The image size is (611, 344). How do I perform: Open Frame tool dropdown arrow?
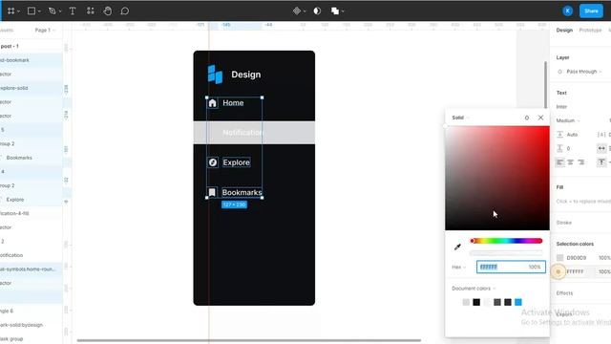(x=18, y=11)
